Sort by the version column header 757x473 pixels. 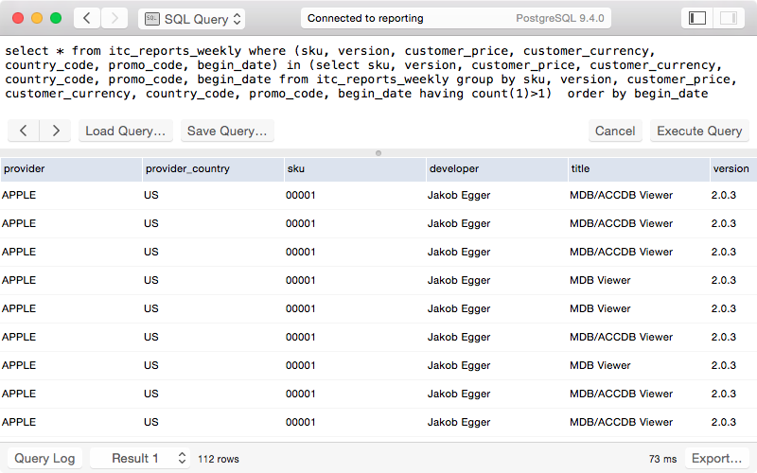[x=733, y=169]
